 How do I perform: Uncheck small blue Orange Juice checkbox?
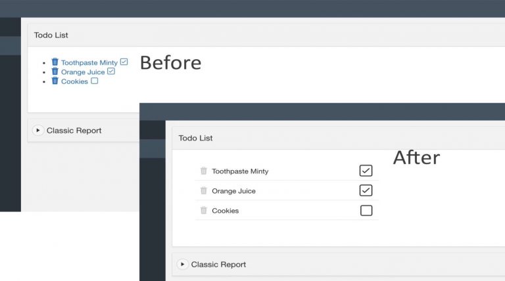click(111, 71)
